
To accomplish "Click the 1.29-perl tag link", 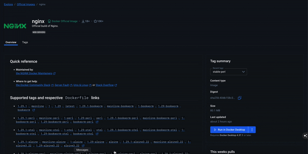I will (85, 118).
